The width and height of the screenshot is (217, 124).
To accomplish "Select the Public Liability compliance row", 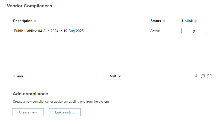I will pos(110,31).
